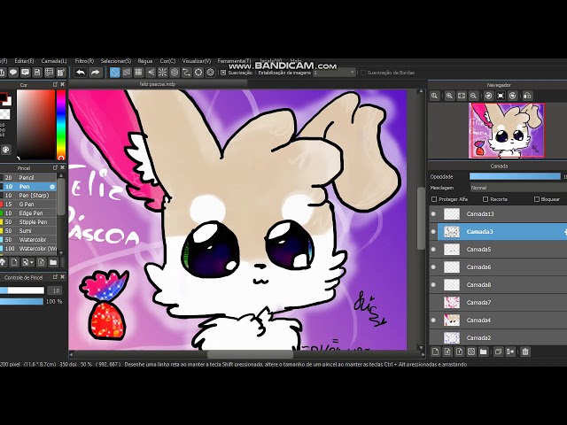The width and height of the screenshot is (567, 425).
Task: Open the snap settings gear icon
Action: tap(210, 73)
